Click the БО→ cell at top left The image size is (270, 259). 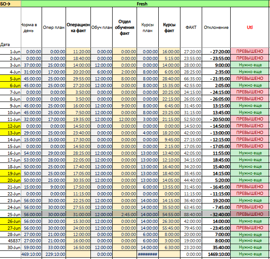pyautogui.click(x=10, y=4)
